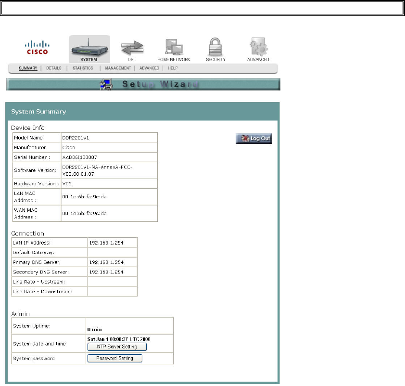Open the Help sub-tab
The width and height of the screenshot is (405, 386).
point(173,68)
